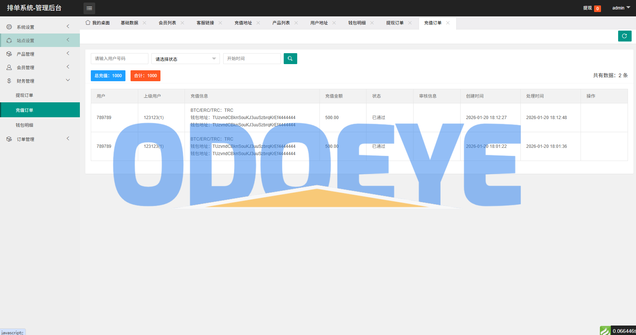Click the 请输入用户号码 input field
The height and width of the screenshot is (335, 636).
(x=119, y=59)
